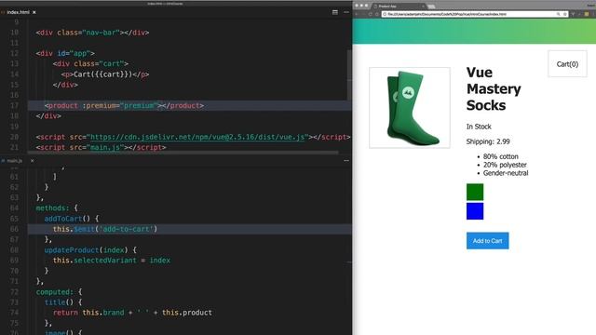Close the index.html editor tab
Screen dimensions: 596x335
tap(34, 12)
